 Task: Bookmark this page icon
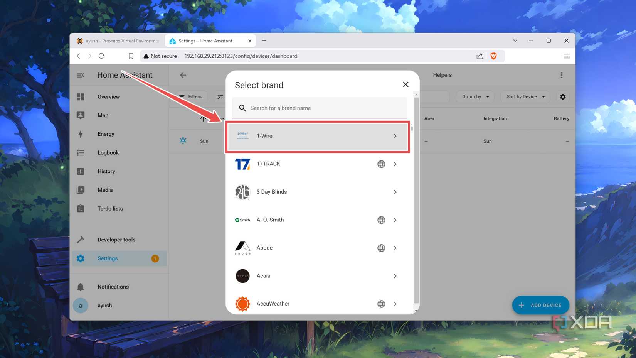[x=131, y=56]
